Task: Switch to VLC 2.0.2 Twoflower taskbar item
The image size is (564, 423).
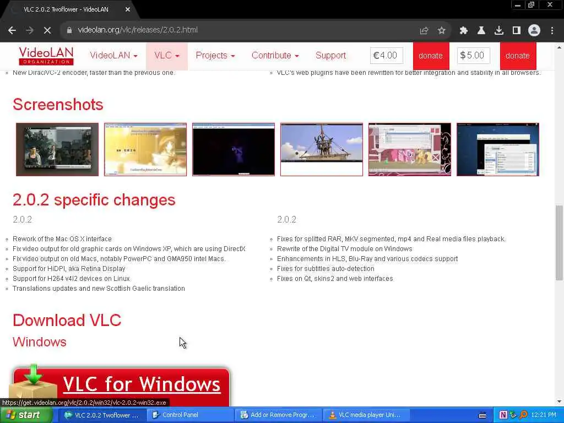Action: click(102, 415)
